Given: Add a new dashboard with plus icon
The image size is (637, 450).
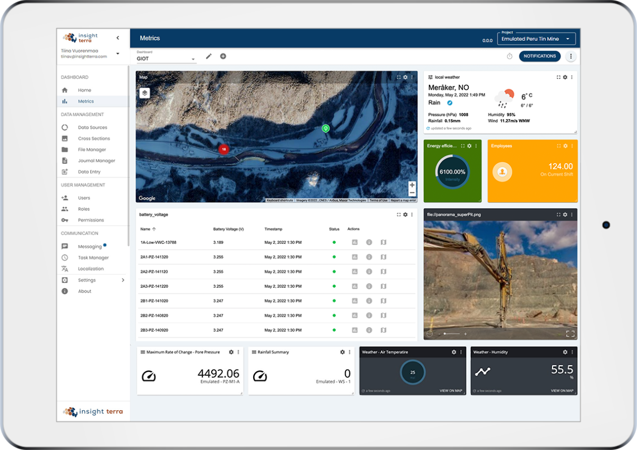Looking at the screenshot, I should click(223, 56).
